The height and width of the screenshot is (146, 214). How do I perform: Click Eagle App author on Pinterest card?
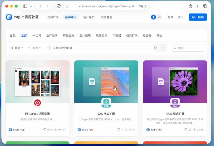point(17,130)
